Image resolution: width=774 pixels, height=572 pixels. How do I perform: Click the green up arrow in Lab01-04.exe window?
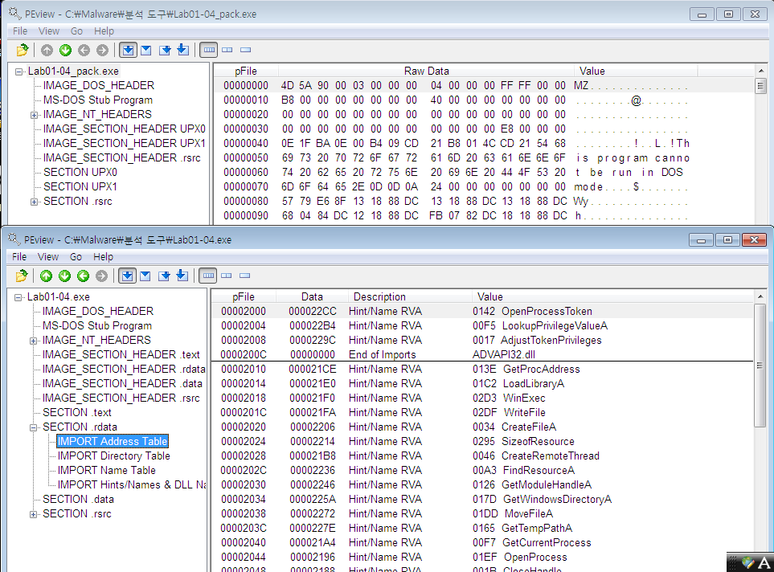[x=47, y=276]
